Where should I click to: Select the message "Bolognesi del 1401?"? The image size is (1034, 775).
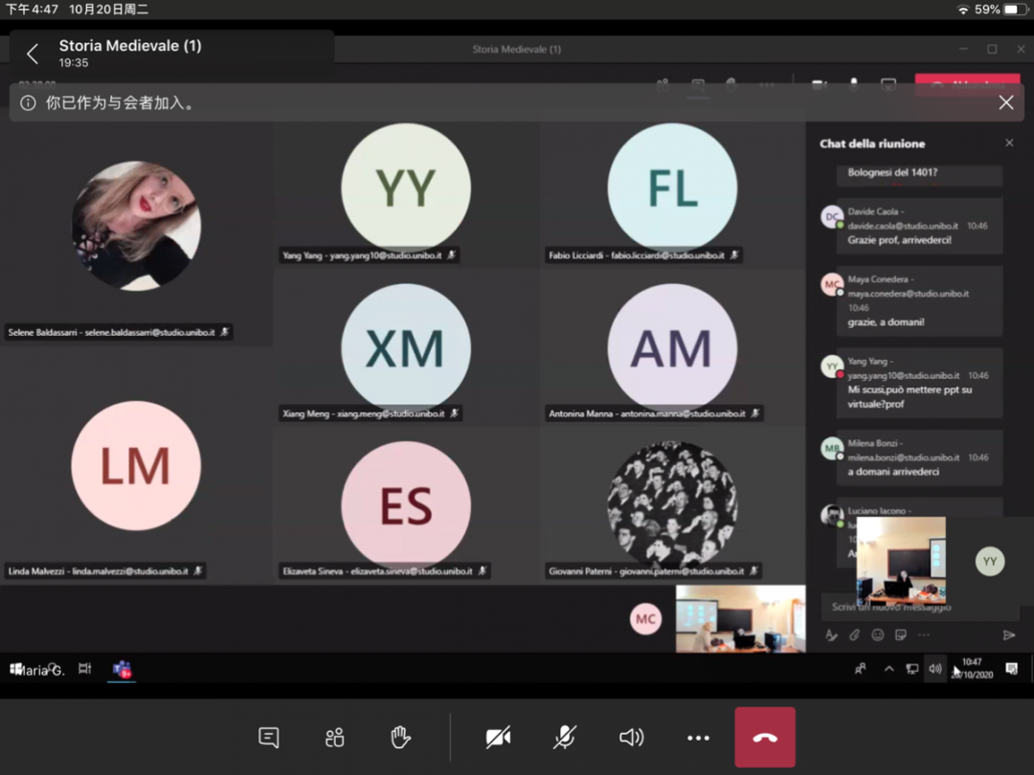click(x=892, y=172)
